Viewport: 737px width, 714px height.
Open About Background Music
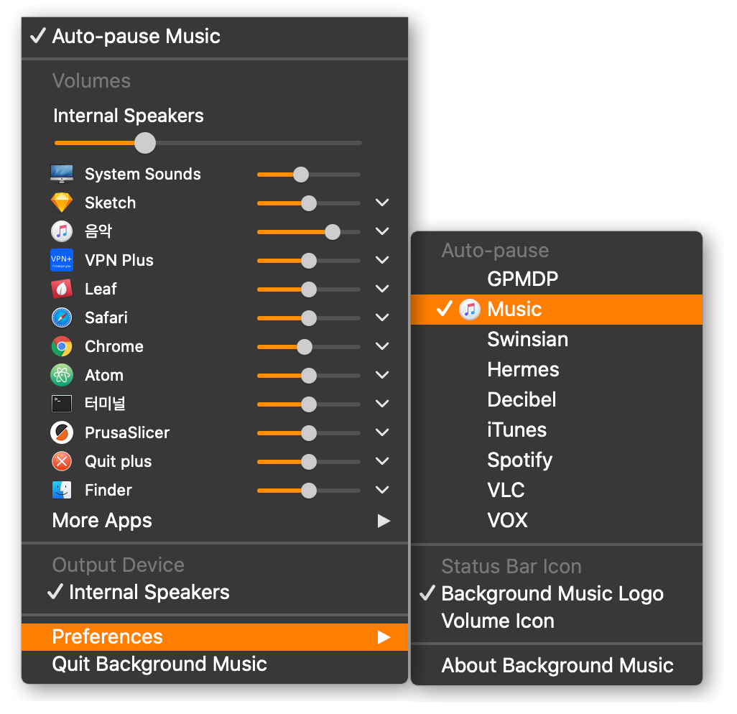click(557, 666)
